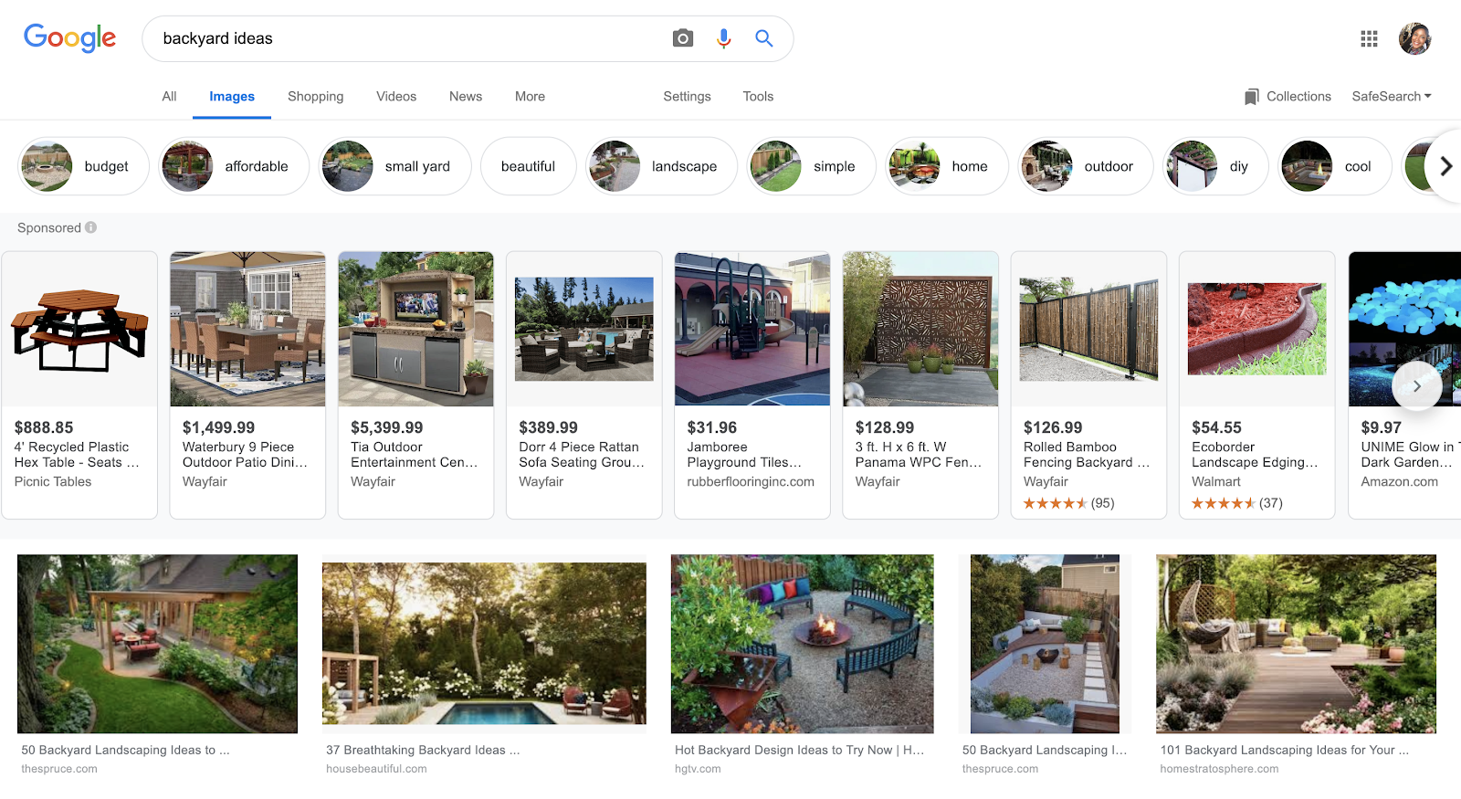
Task: Switch to the All results tab
Action: point(169,96)
